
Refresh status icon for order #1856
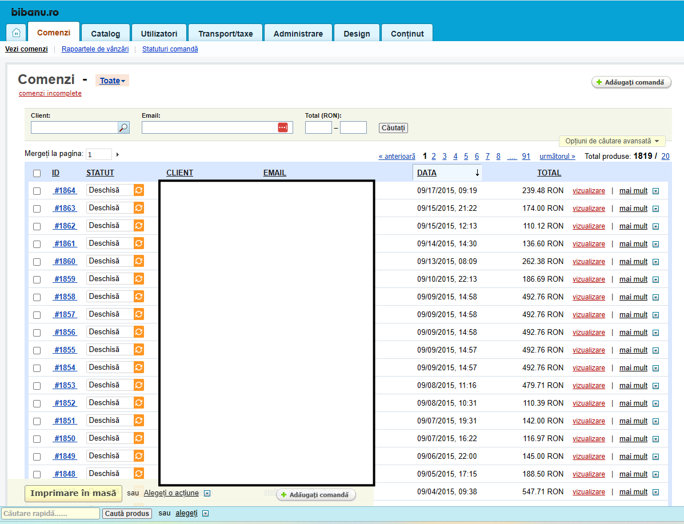point(139,332)
